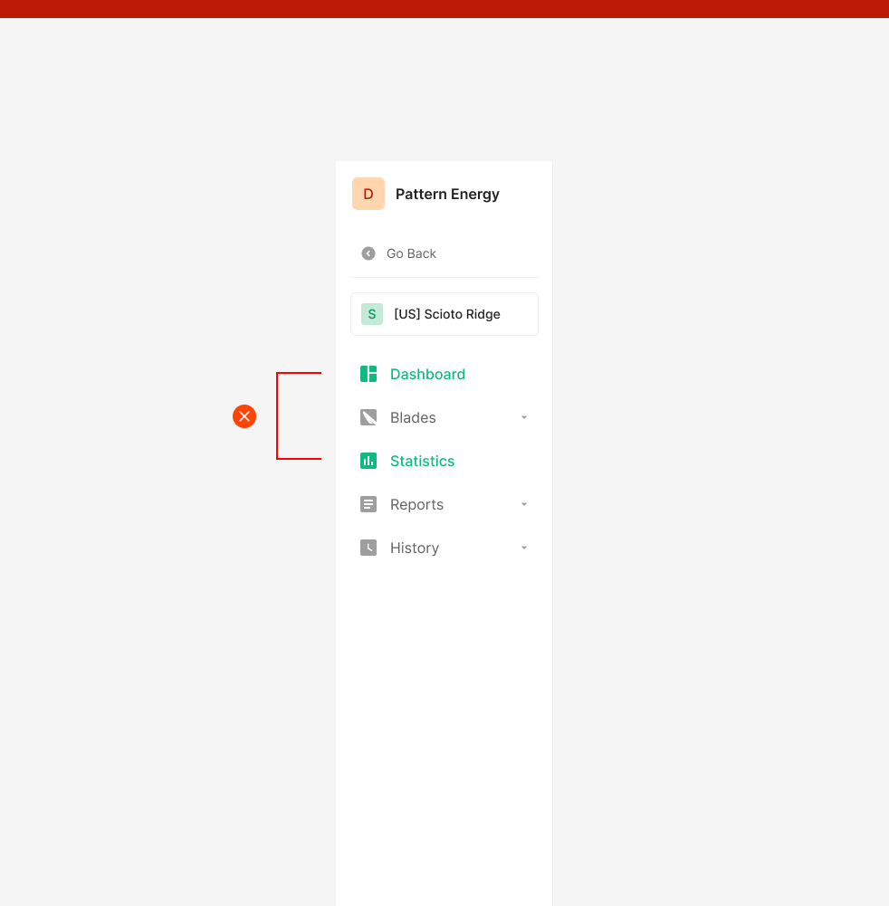This screenshot has width=889, height=906.
Task: Click the Statistics bar chart icon
Action: pyautogui.click(x=368, y=461)
